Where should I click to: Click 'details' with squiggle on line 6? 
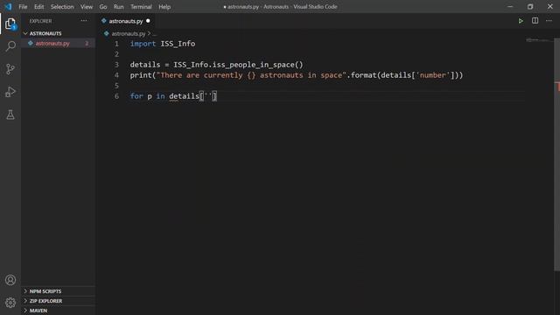(184, 96)
